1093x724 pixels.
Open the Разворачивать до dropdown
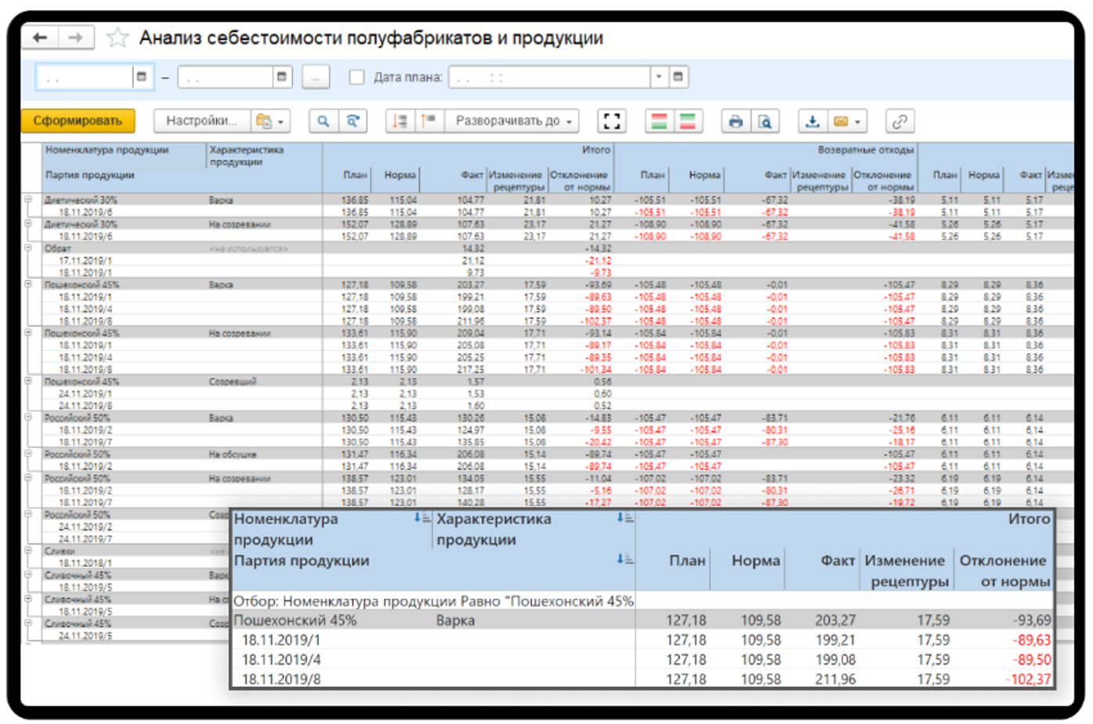tap(512, 121)
